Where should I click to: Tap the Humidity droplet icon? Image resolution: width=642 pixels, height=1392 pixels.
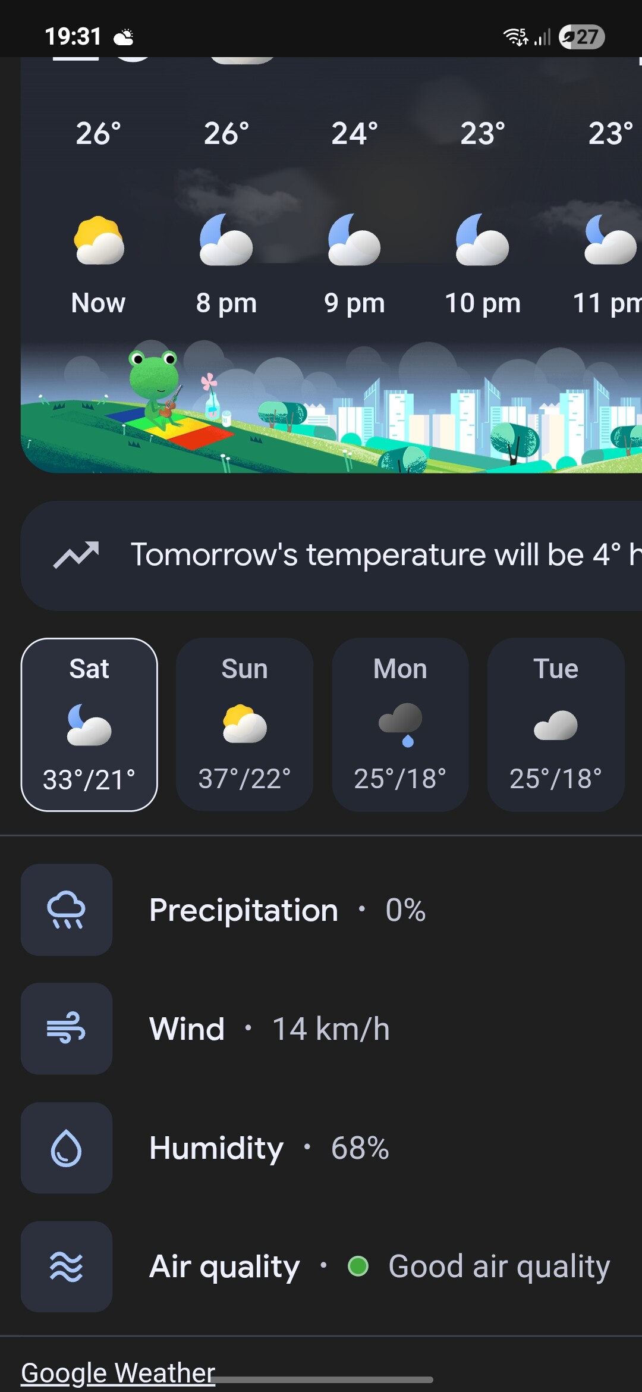(67, 1148)
